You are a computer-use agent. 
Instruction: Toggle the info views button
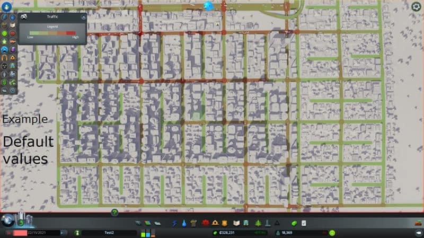coord(5,6)
